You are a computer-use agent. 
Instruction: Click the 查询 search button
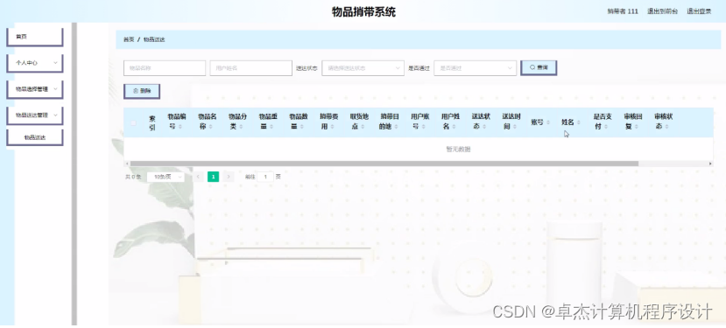tap(539, 67)
